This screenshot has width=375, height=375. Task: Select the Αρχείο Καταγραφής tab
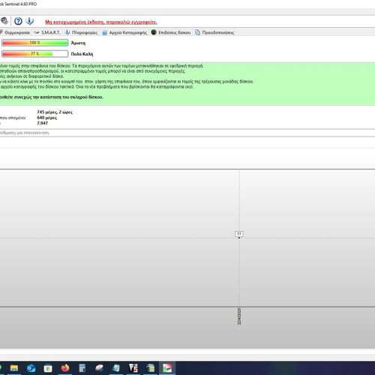(x=124, y=32)
